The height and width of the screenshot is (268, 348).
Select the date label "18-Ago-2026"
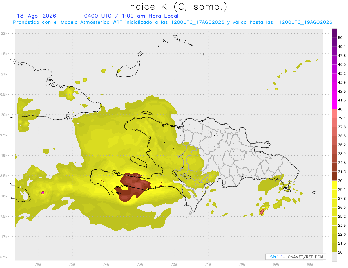(x=37, y=16)
